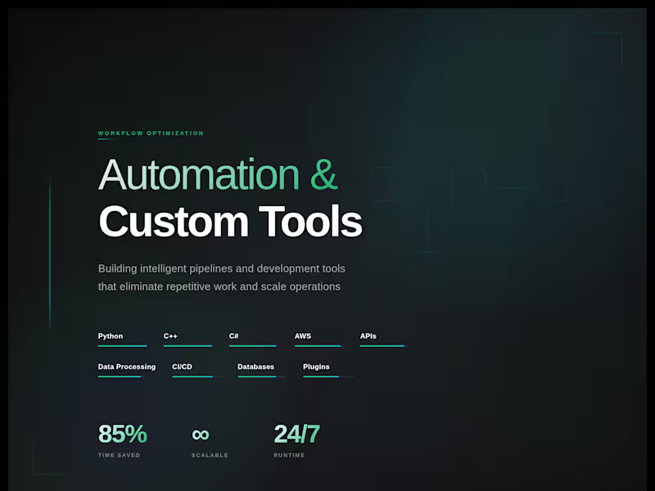Select the AWS skill tag

(x=303, y=336)
